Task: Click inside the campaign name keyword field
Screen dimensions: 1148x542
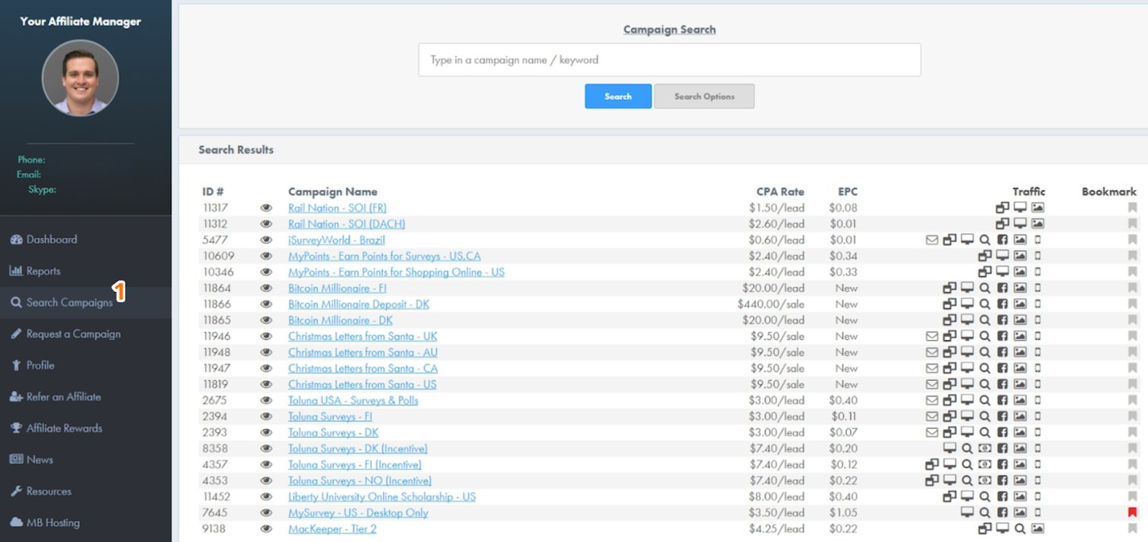Action: [669, 59]
